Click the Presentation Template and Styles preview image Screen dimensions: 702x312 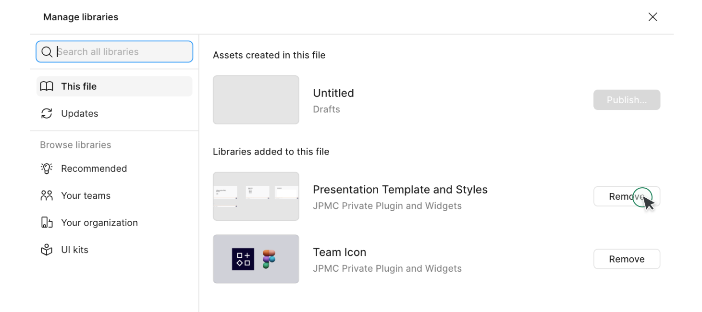(x=256, y=196)
